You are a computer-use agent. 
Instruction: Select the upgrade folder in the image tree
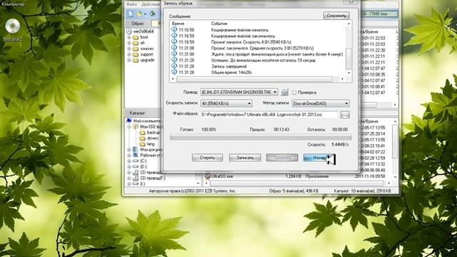pos(147,60)
